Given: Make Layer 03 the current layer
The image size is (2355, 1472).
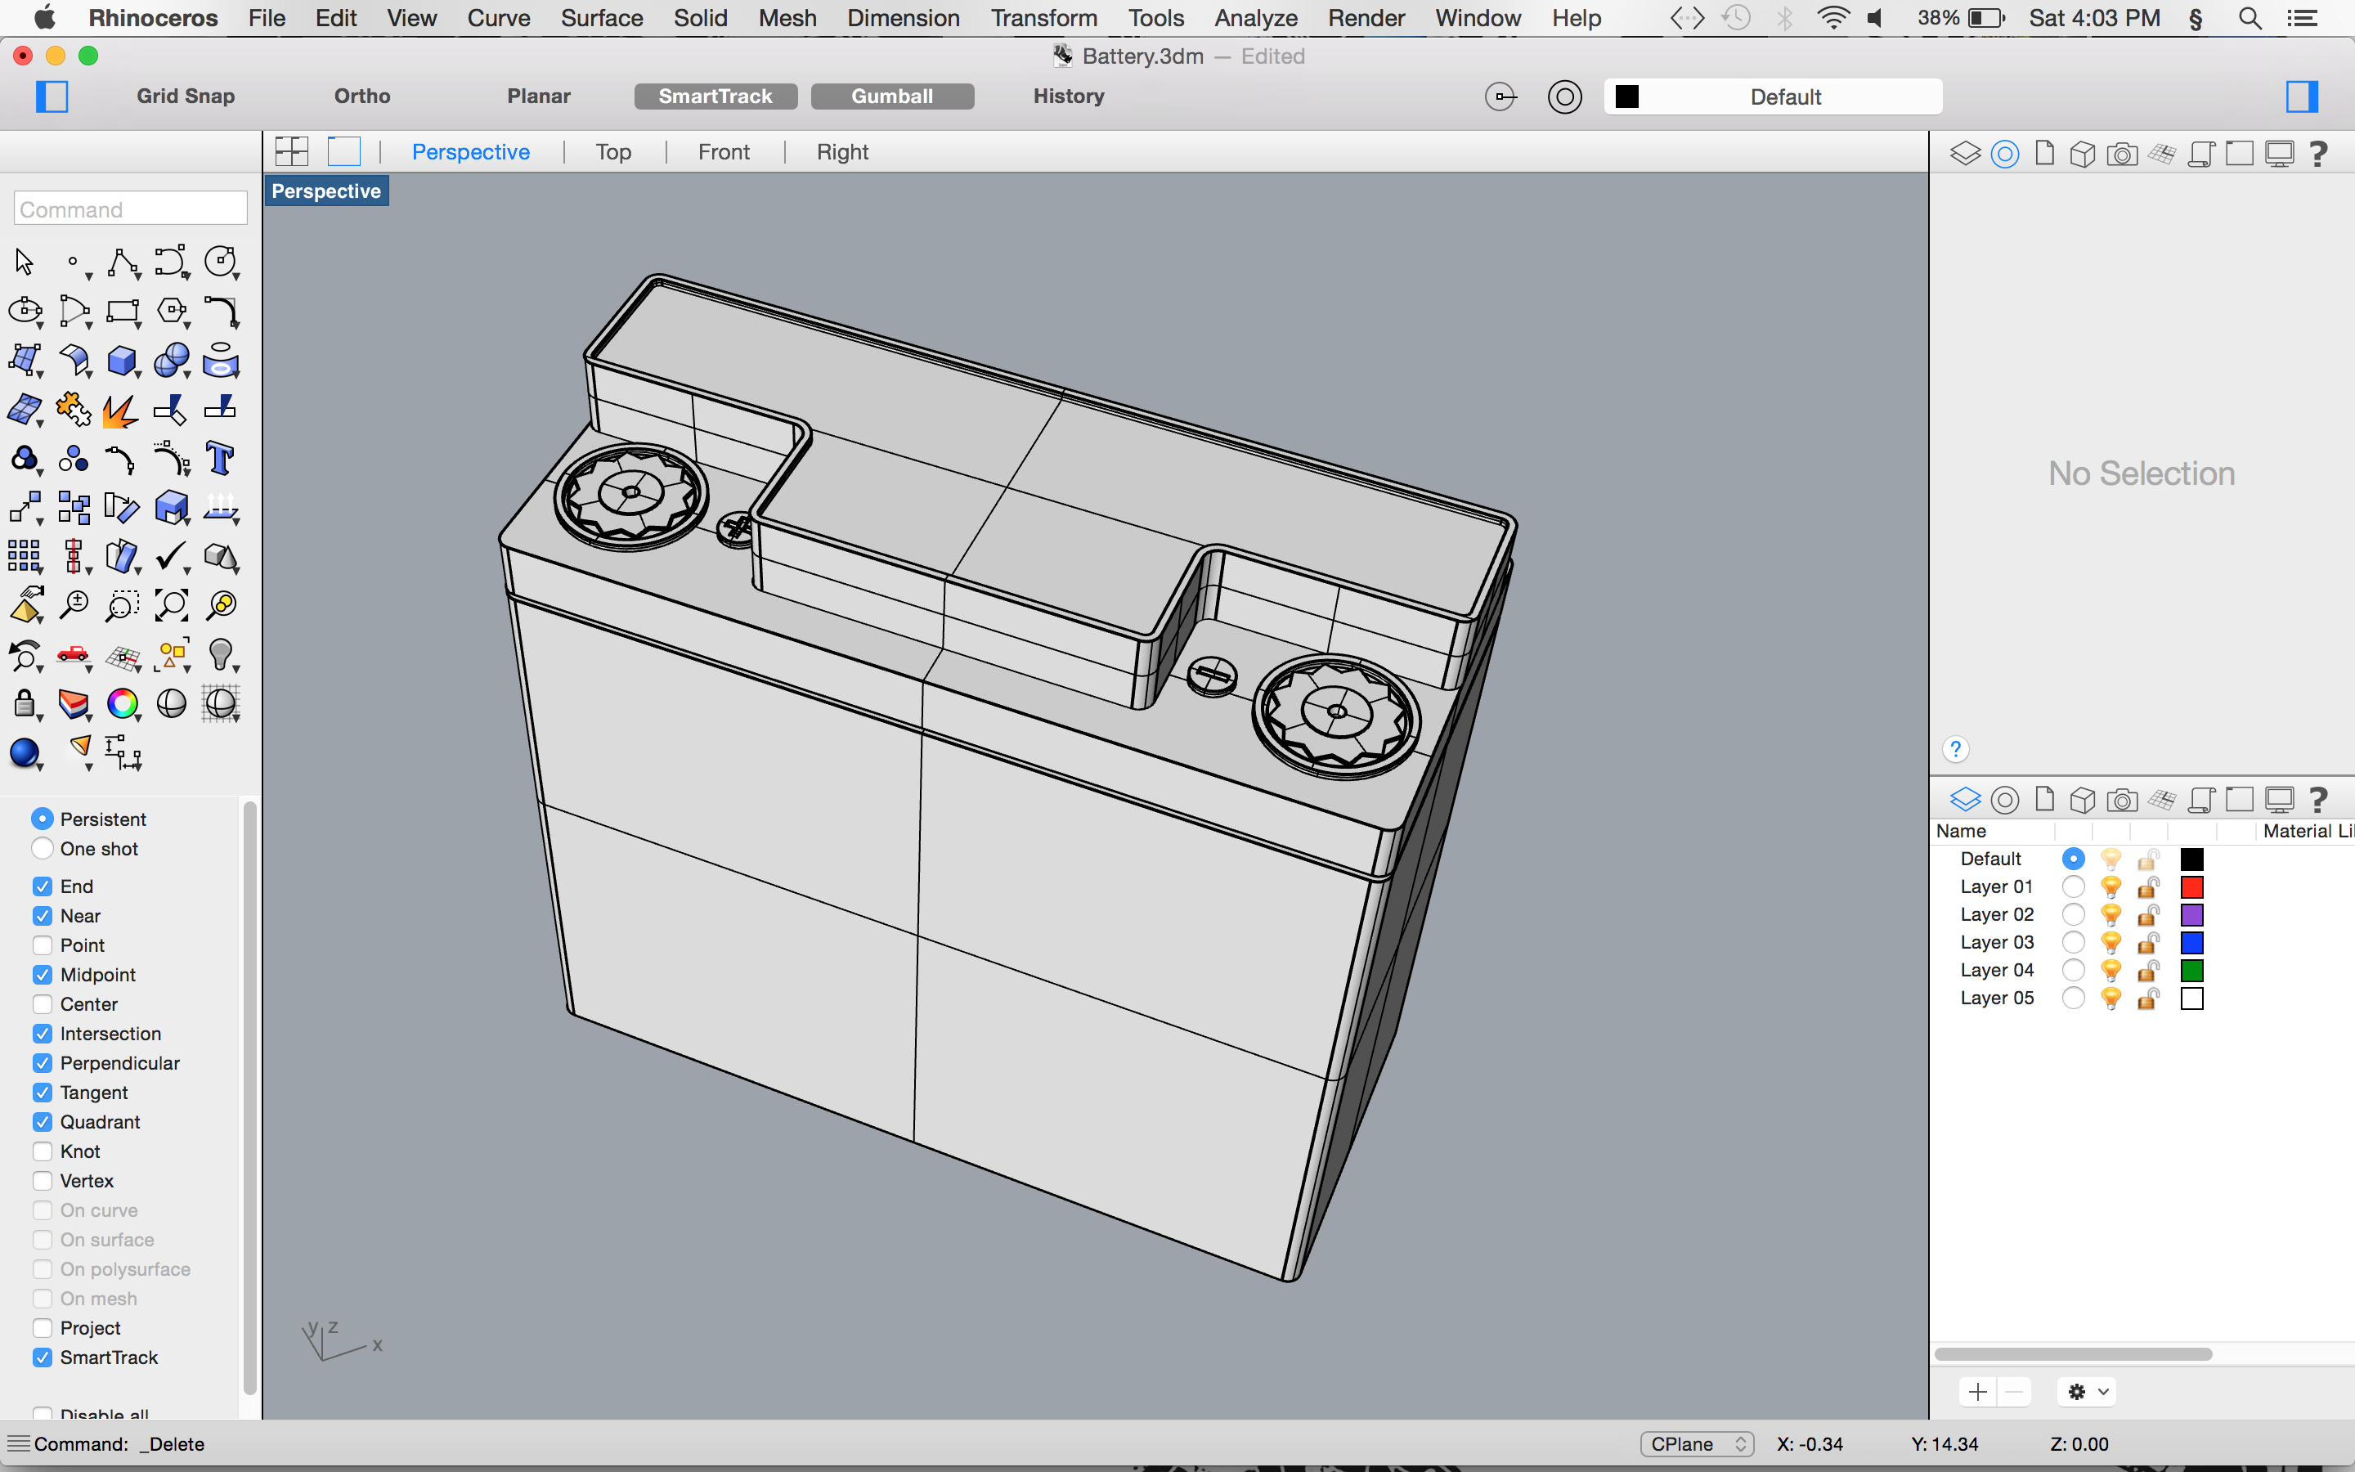Looking at the screenshot, I should [x=2073, y=942].
